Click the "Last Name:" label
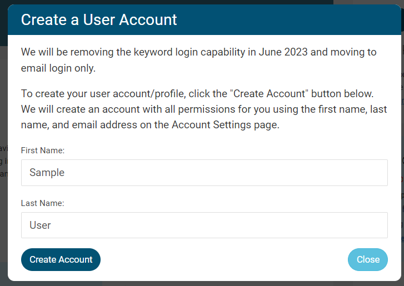The height and width of the screenshot is (286, 404). tap(42, 203)
